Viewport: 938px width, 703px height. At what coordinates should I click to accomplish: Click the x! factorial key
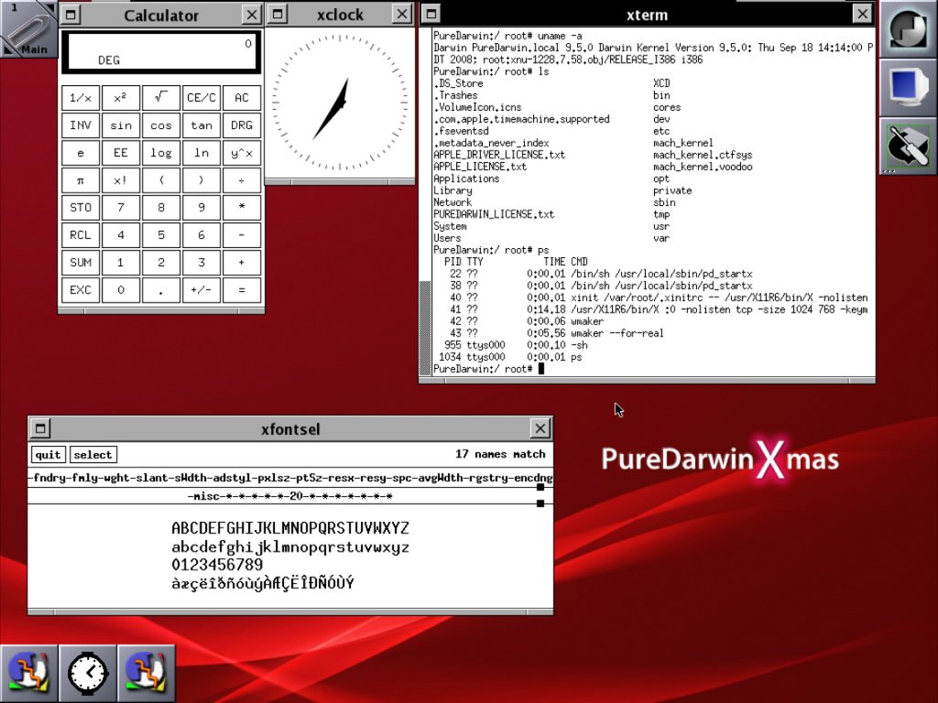click(x=120, y=180)
